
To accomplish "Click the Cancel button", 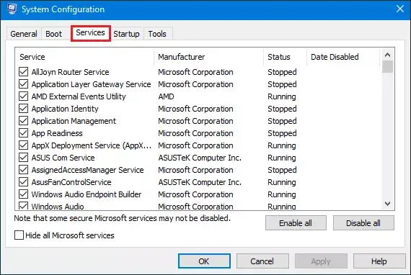I will 262,261.
